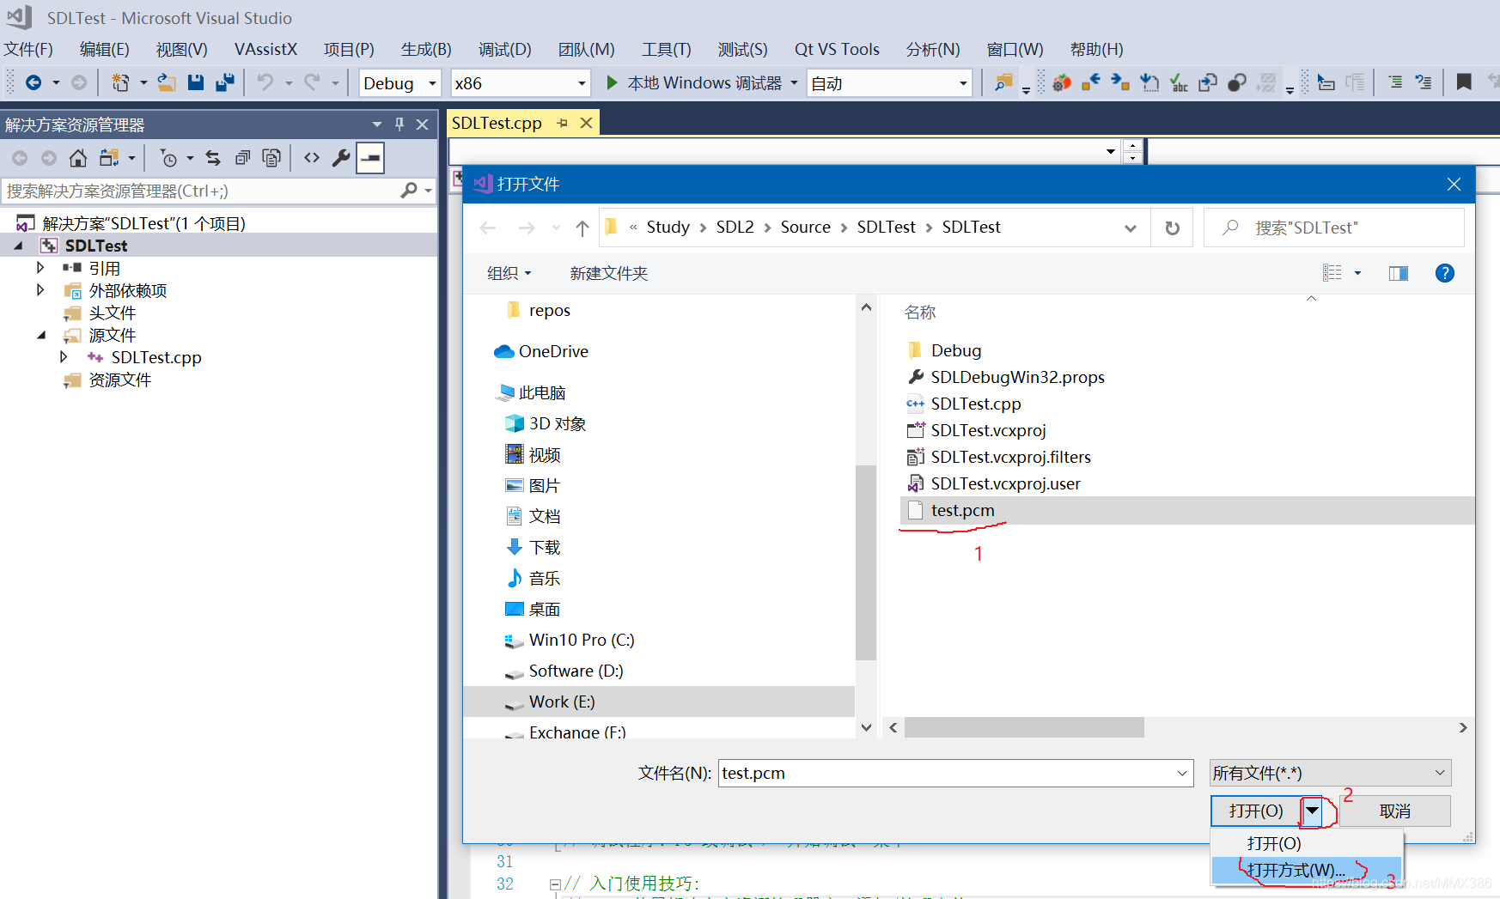Open the 自动 dropdown in the toolbar

963,83
